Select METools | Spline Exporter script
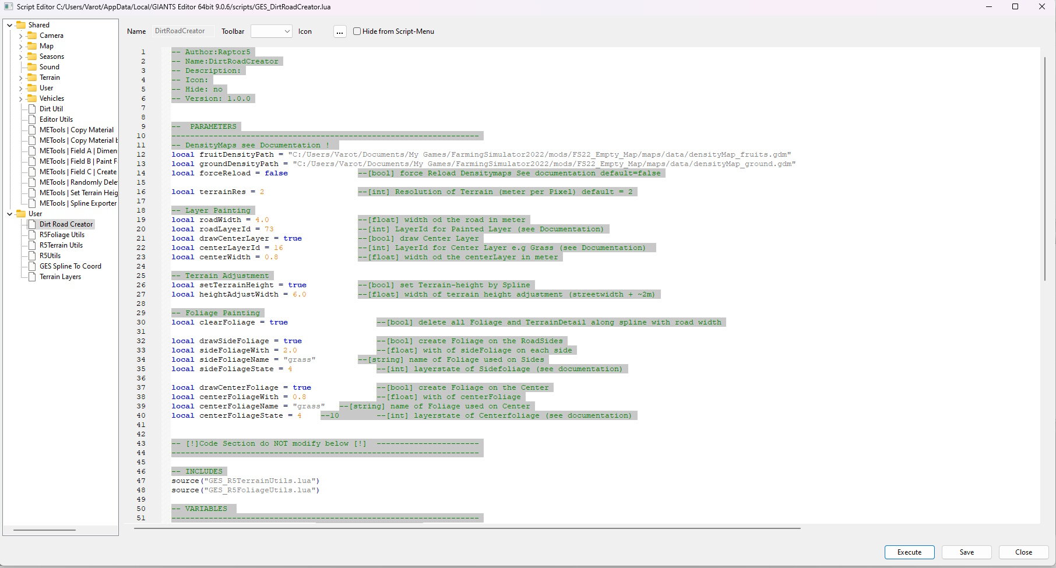 pyautogui.click(x=78, y=203)
